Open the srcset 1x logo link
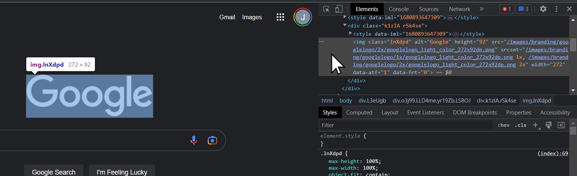This screenshot has height=176, width=577. [x=461, y=53]
